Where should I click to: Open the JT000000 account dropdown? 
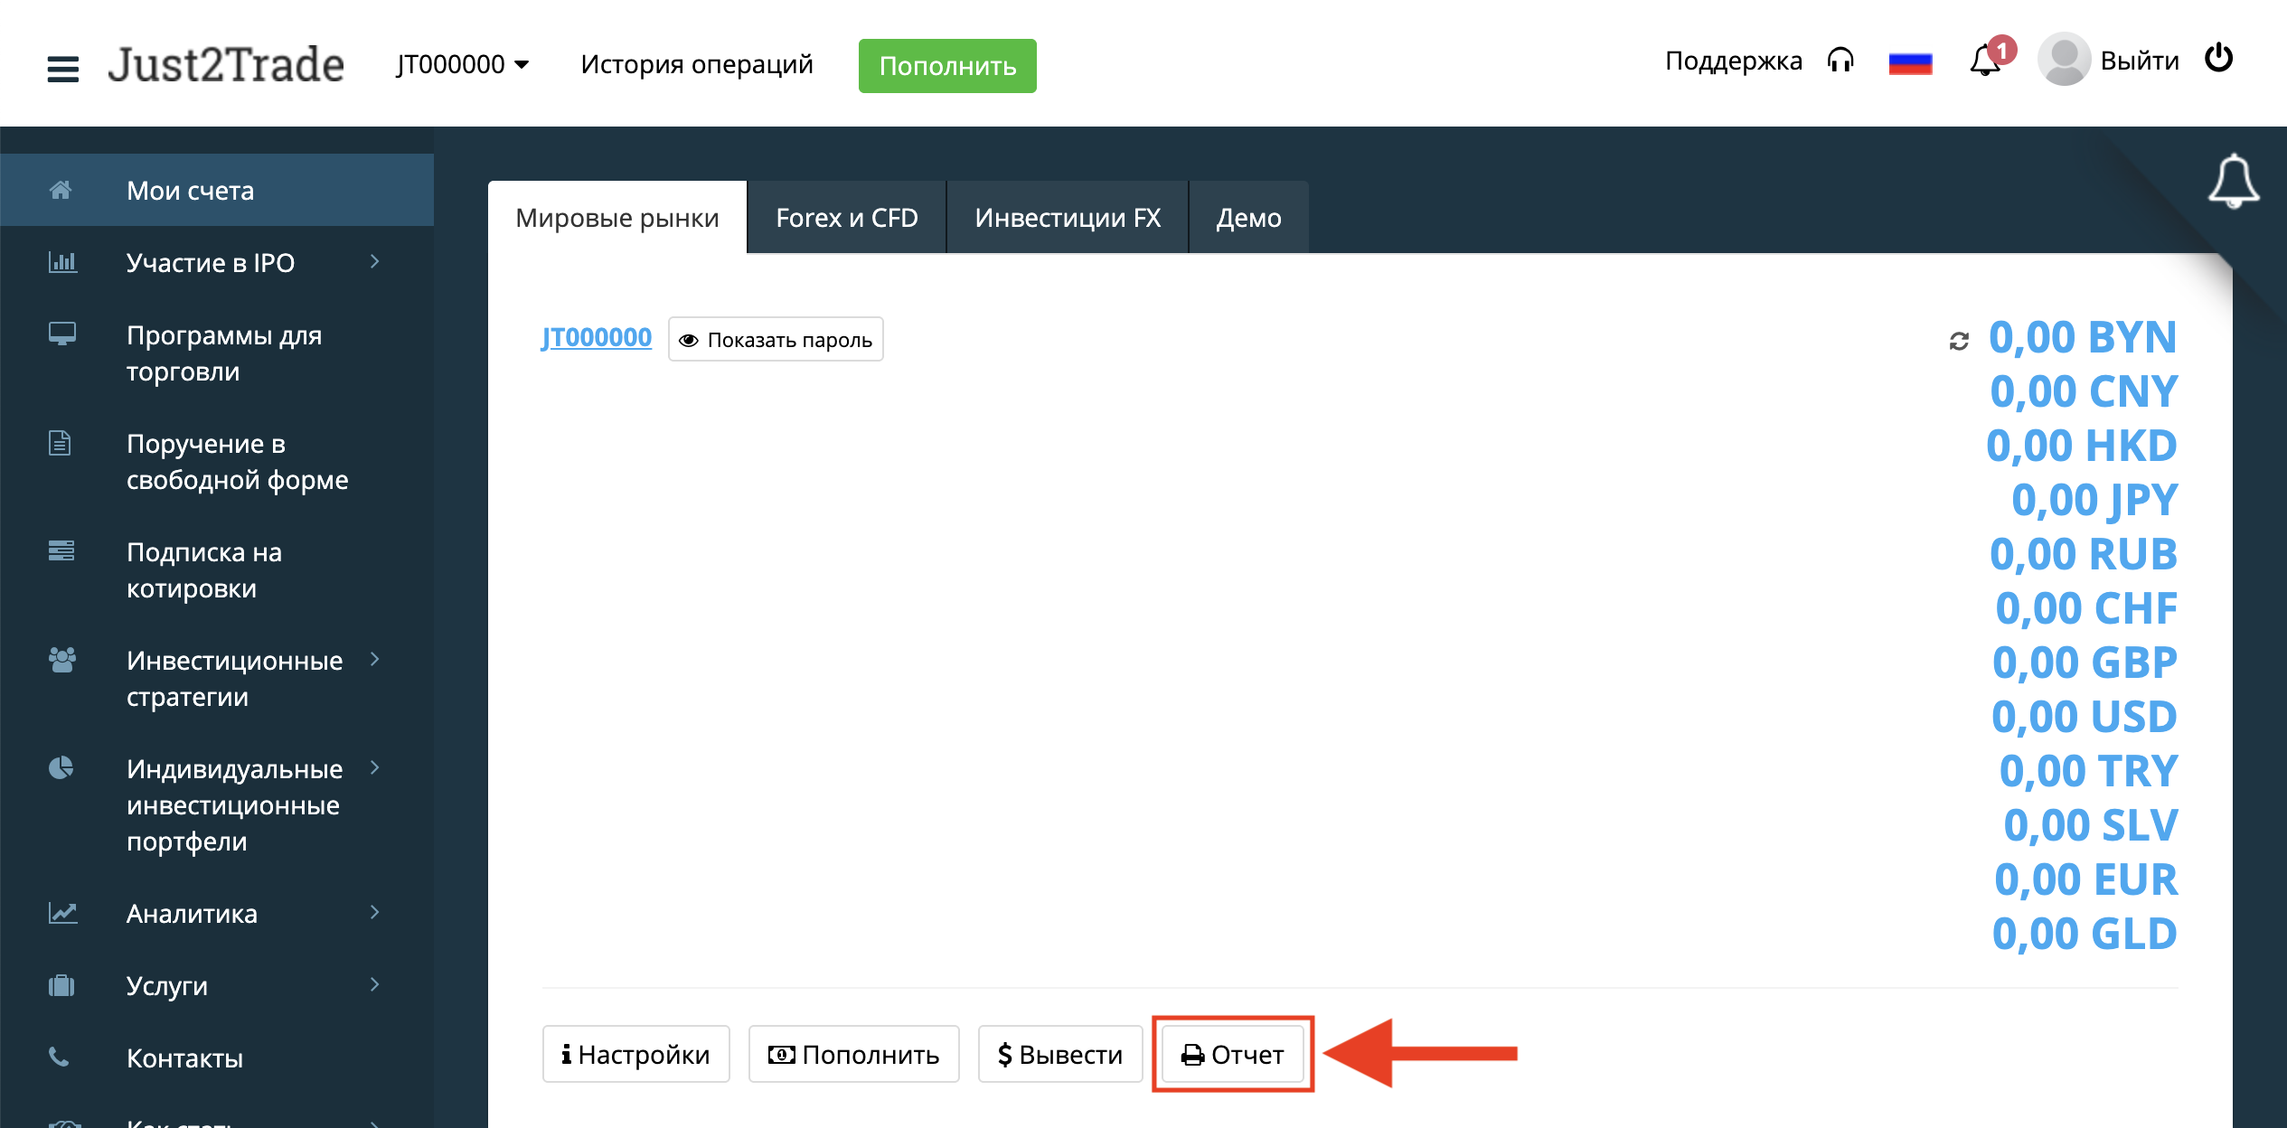[462, 64]
